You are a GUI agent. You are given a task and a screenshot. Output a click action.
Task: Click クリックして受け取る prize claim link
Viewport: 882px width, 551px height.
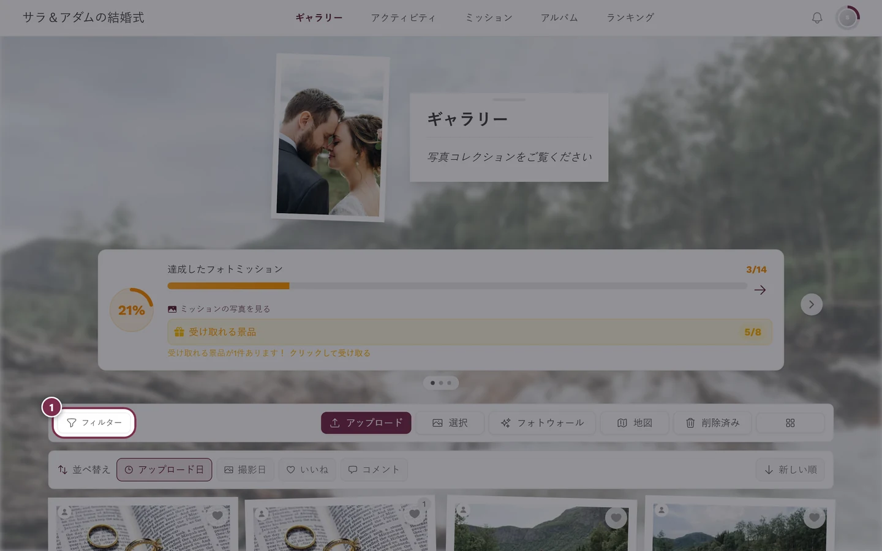pyautogui.click(x=330, y=353)
